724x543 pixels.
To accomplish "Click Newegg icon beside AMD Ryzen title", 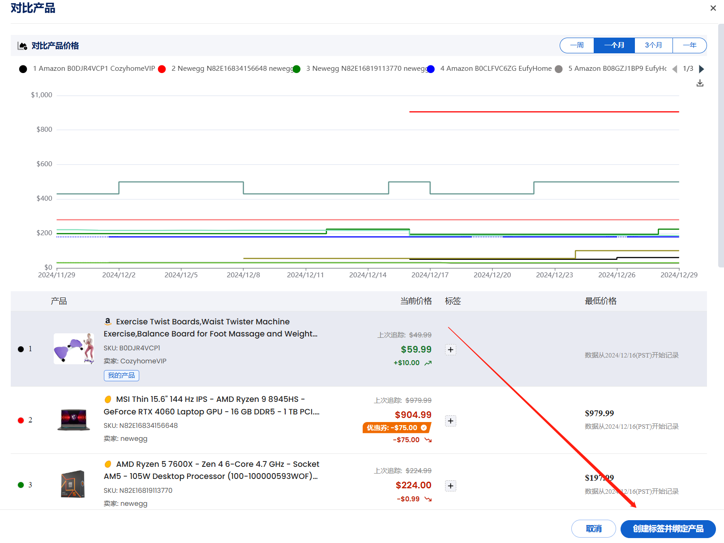I will [108, 464].
